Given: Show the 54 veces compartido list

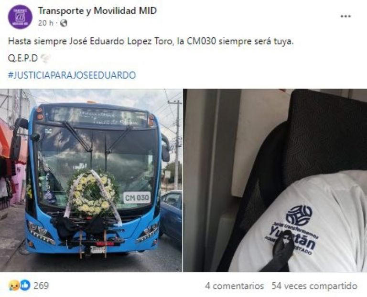Looking at the screenshot, I should pyautogui.click(x=314, y=286).
